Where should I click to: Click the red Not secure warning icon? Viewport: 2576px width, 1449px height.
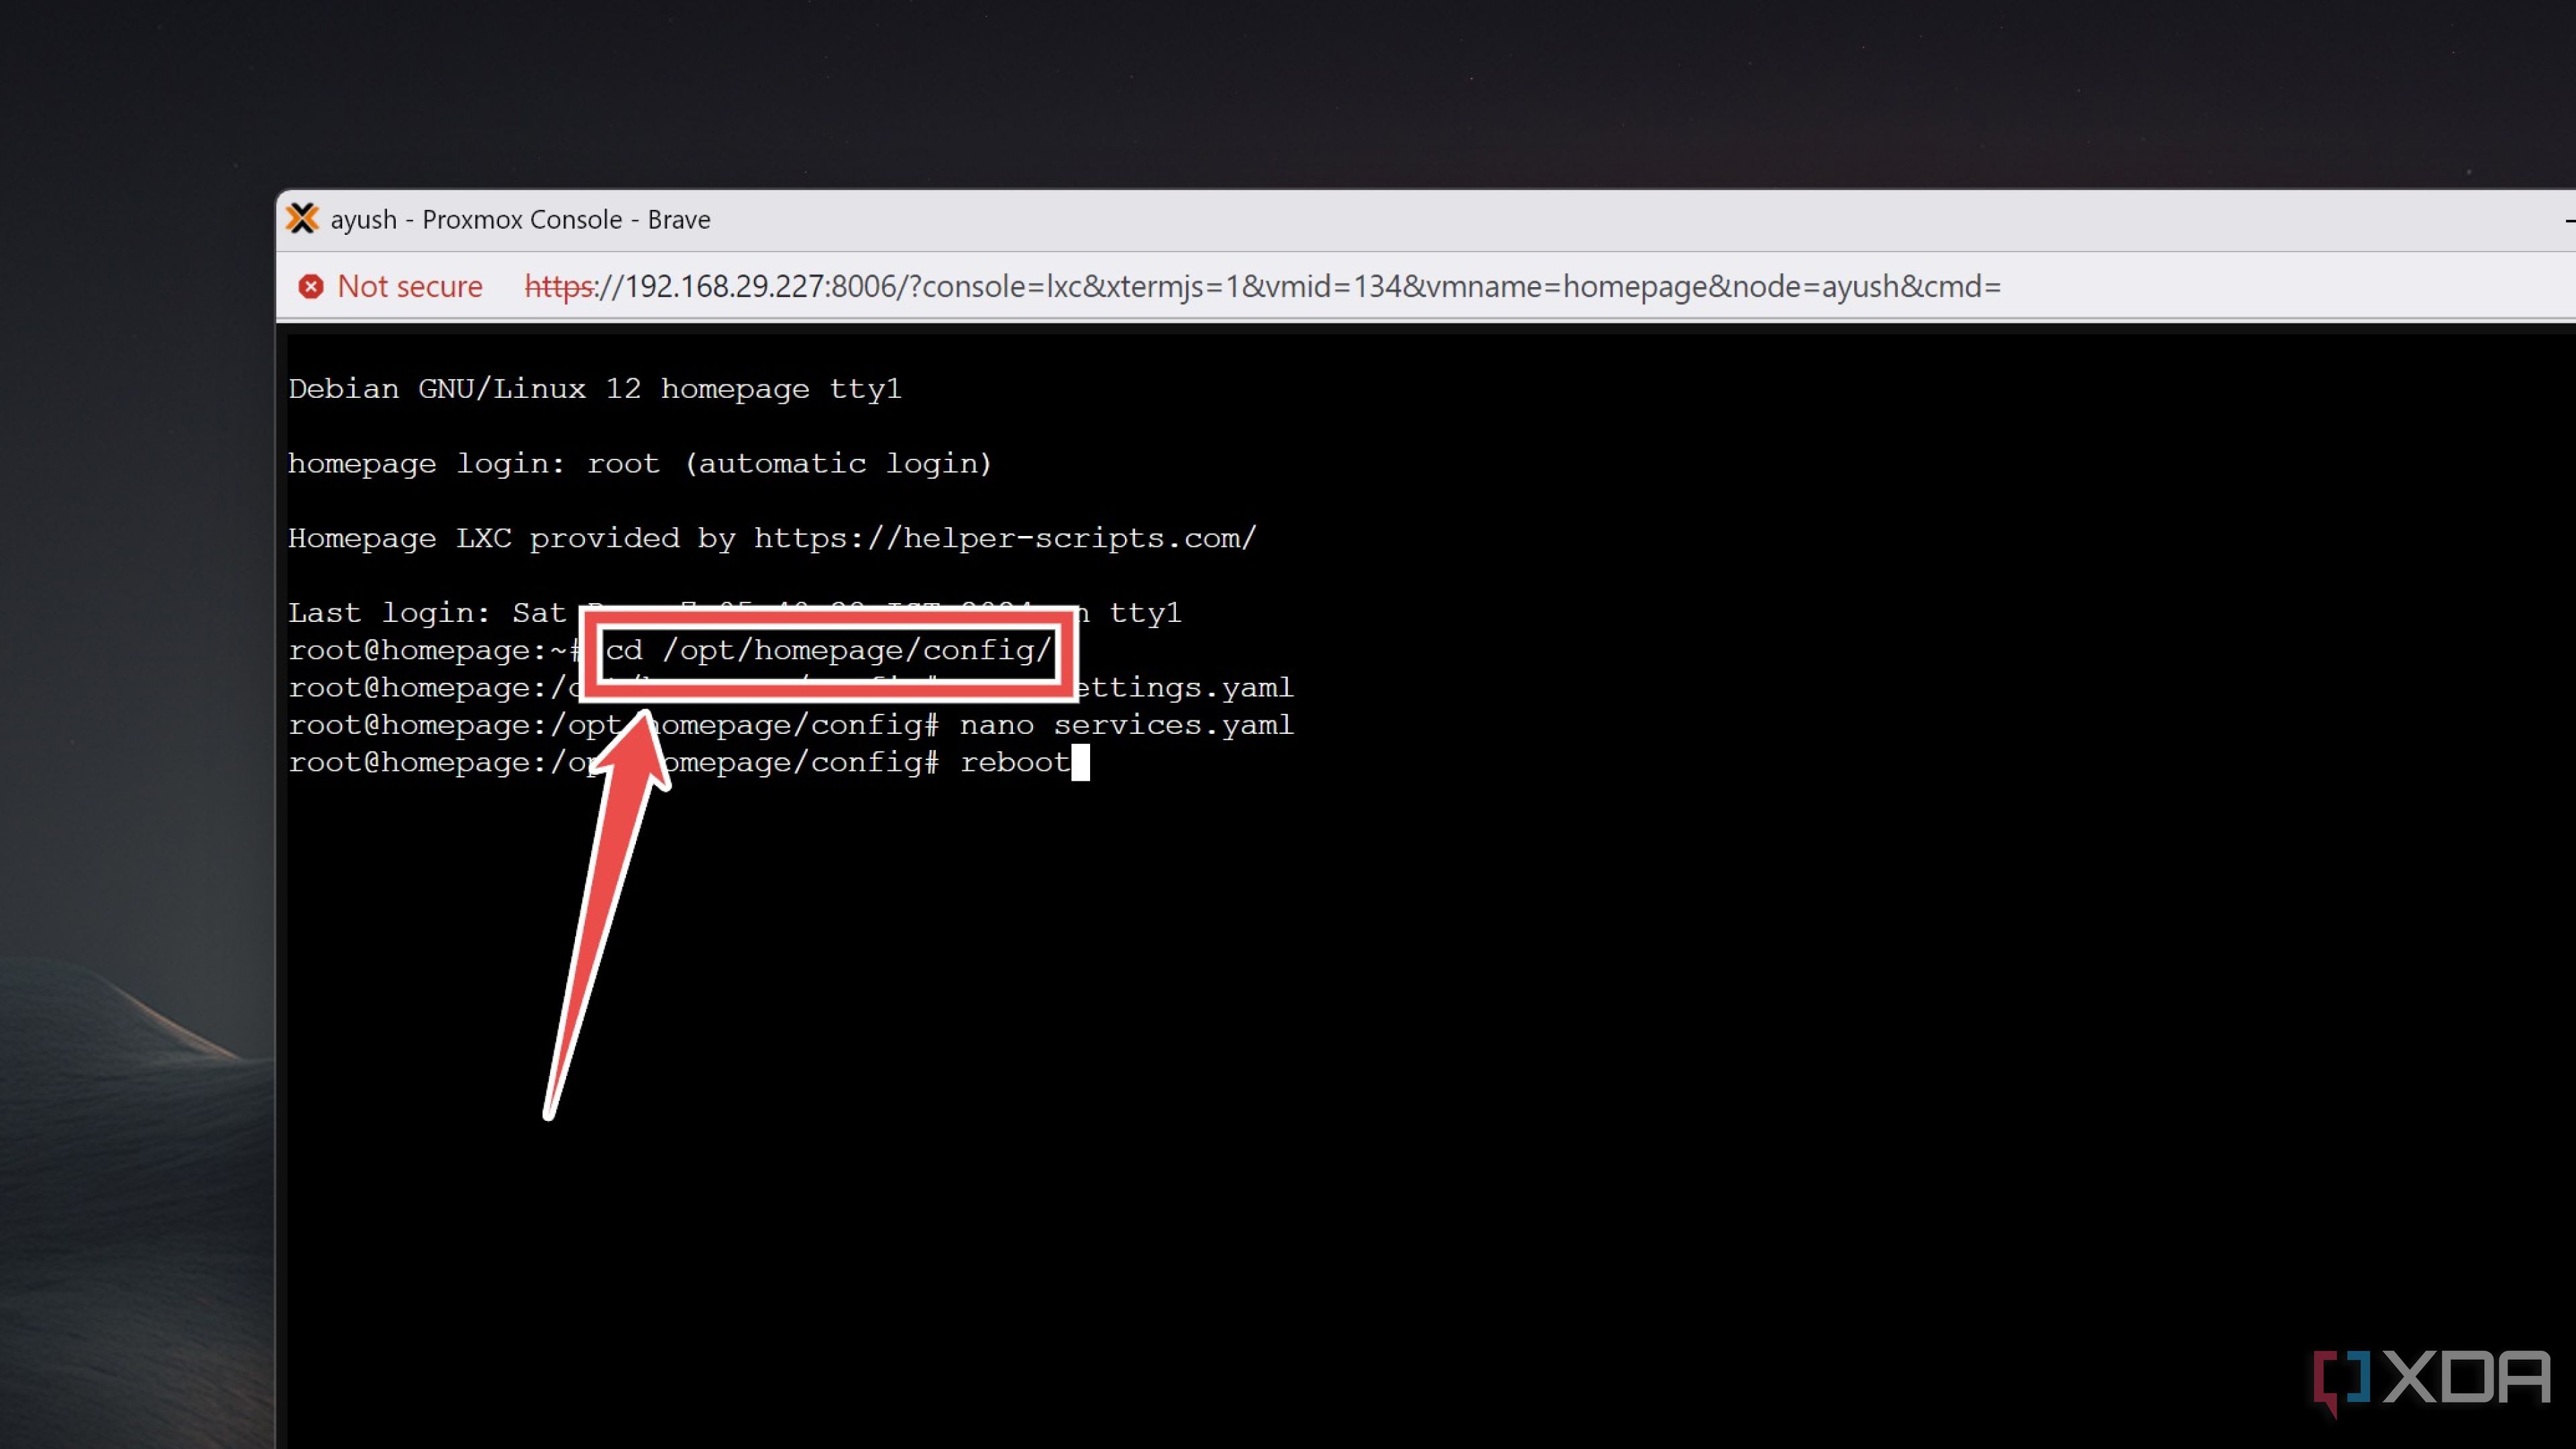[311, 287]
